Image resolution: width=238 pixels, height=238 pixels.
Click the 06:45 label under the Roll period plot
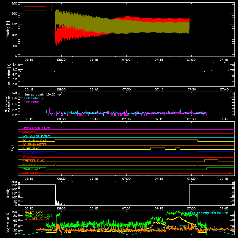(x=94, y=90)
